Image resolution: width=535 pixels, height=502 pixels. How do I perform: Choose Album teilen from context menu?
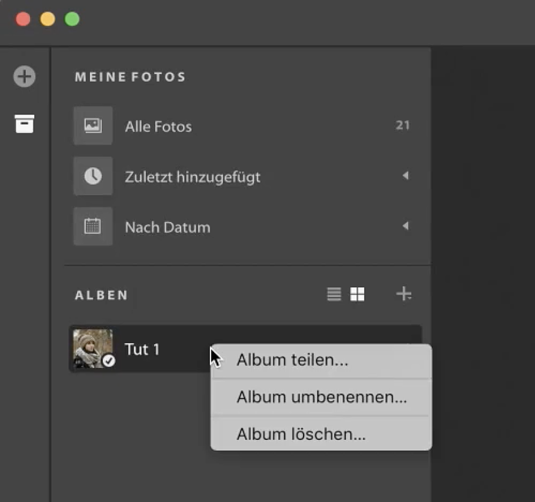coord(292,360)
